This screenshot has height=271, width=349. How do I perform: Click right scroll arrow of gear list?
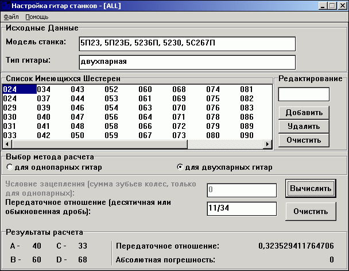click(x=267, y=144)
